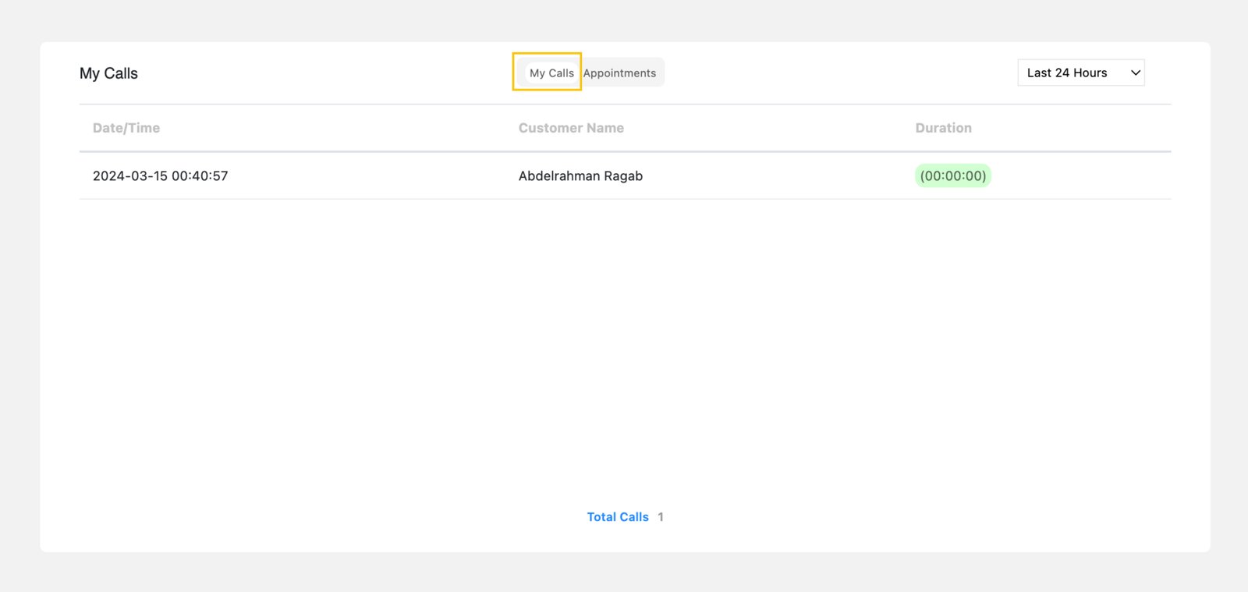Click blank row space between name and duration

pyautogui.click(x=780, y=176)
